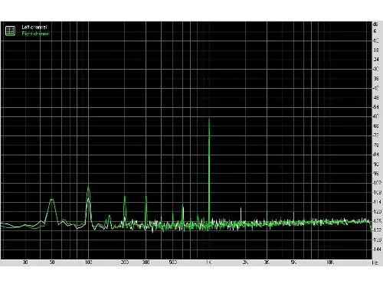Click the 5K frequency axis label
The height and width of the screenshot is (287, 383).
click(293, 263)
